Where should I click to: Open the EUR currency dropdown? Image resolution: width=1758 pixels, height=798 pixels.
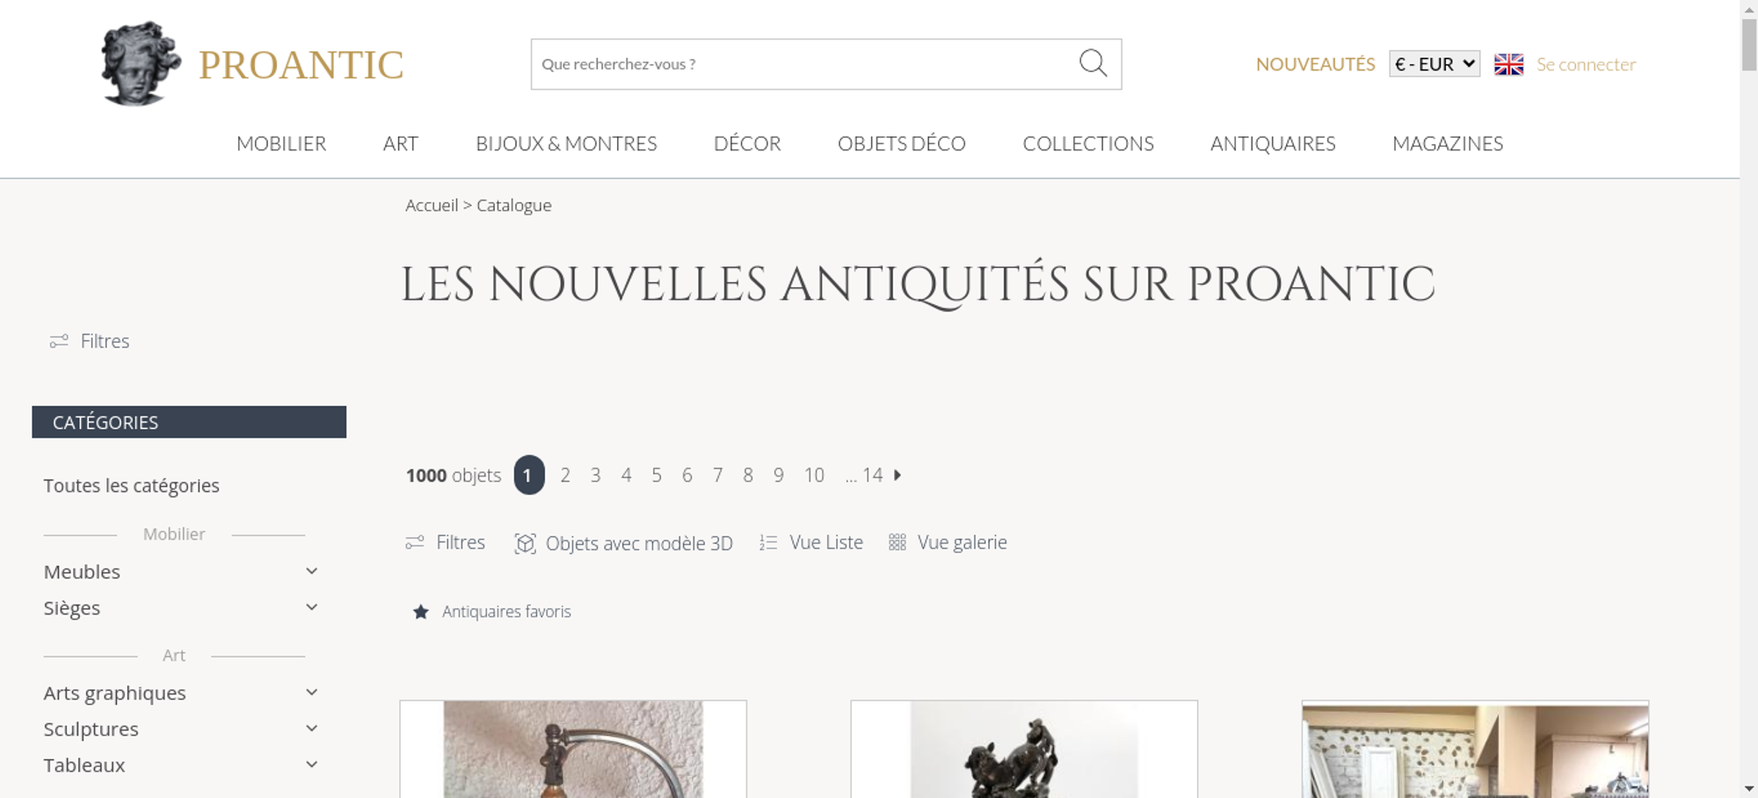tap(1435, 64)
